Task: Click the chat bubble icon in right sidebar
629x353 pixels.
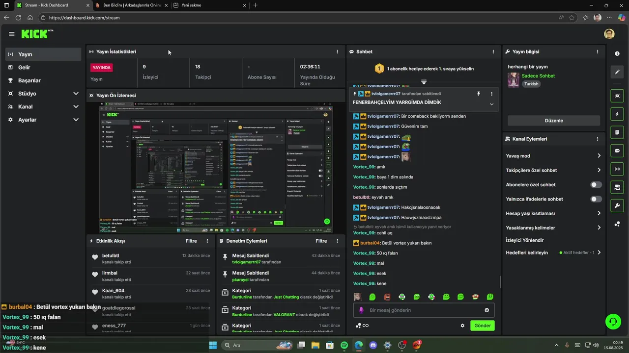Action: pos(617,151)
